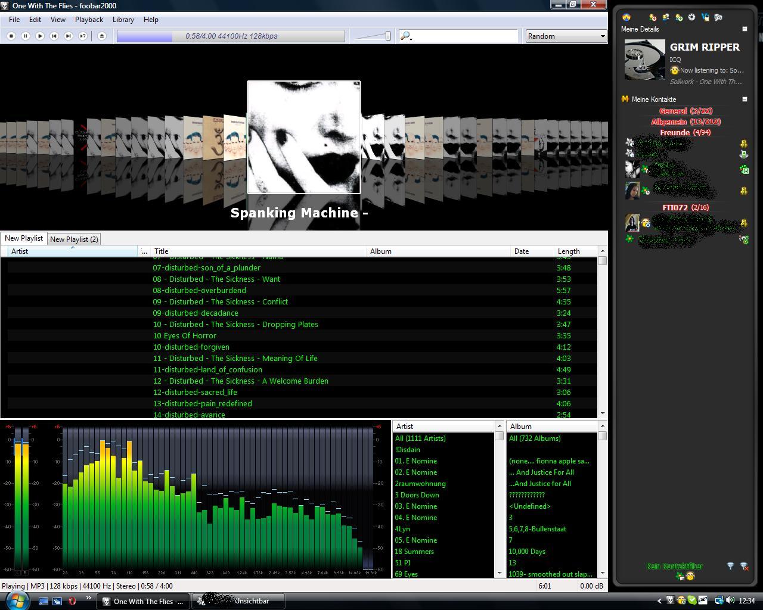Collapse the Freunde (4/94) contact group

tap(686, 132)
